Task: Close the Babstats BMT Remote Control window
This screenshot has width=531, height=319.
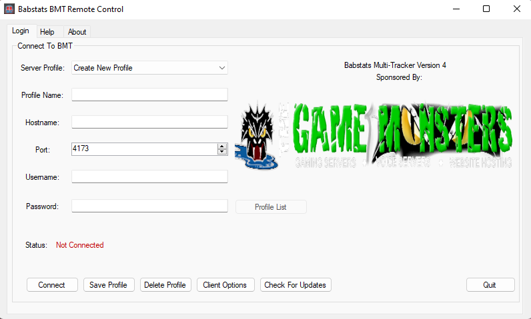Action: (516, 9)
